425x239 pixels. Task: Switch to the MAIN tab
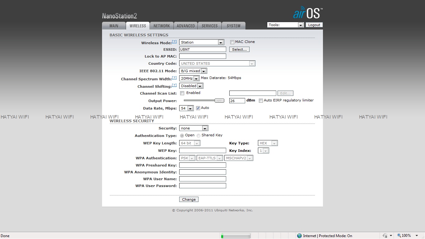[x=114, y=26]
